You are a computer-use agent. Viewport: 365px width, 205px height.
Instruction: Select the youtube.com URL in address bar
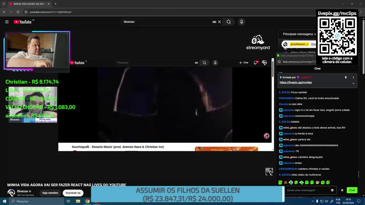50,12
